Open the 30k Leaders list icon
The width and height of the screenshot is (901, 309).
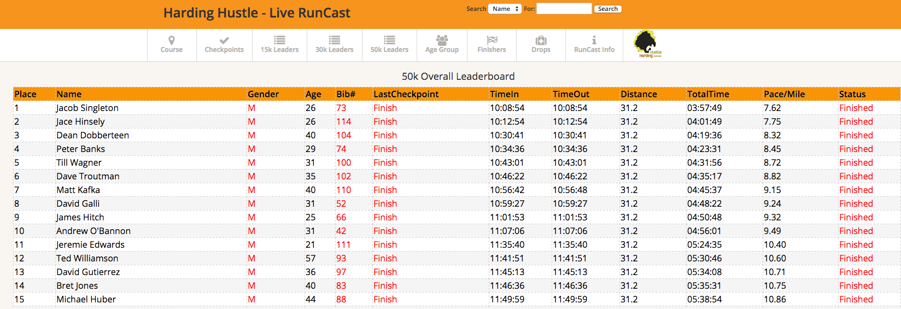click(335, 40)
